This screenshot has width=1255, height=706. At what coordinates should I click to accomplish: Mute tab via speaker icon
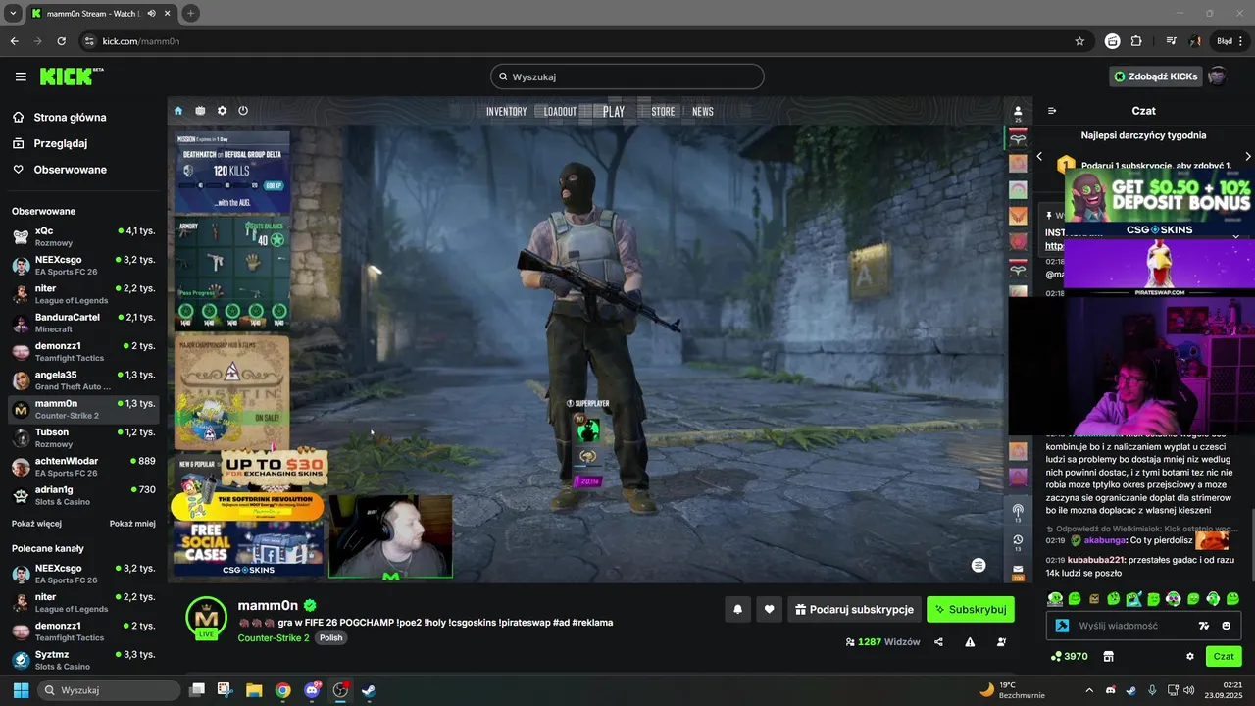coord(151,13)
